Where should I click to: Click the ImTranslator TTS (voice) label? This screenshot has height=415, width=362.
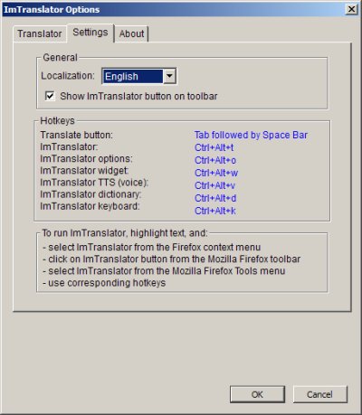click(94, 183)
